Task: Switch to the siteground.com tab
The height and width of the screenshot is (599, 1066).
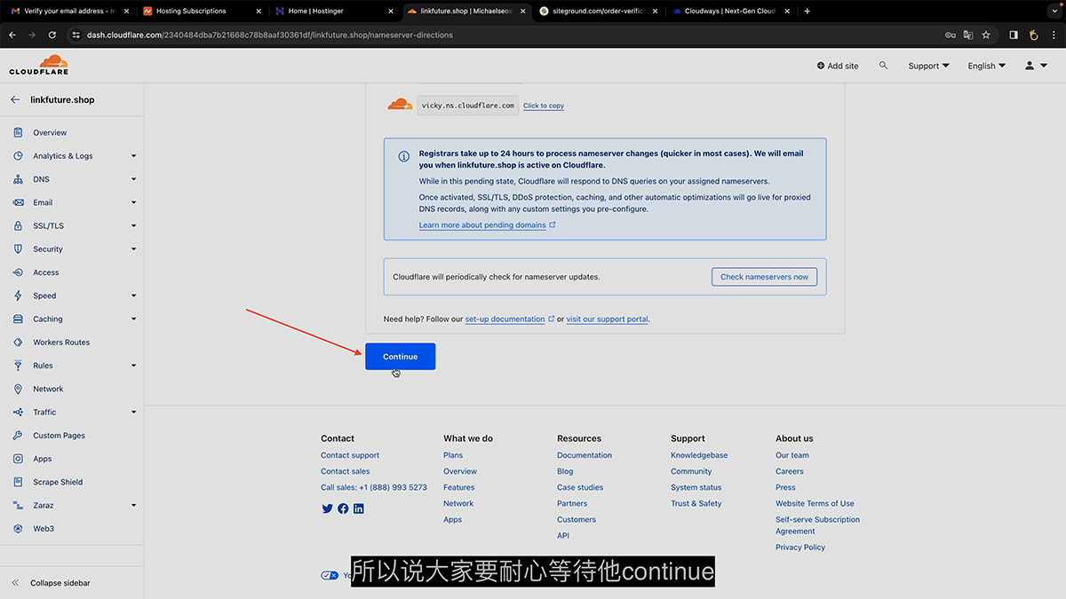Action: (x=598, y=11)
